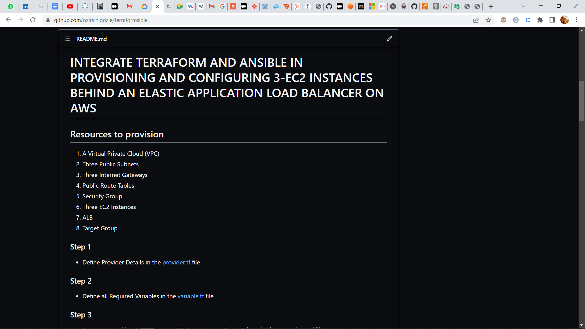Screen dimensions: 585x329
Task: Click the Step 3 heading
Action: (x=81, y=315)
